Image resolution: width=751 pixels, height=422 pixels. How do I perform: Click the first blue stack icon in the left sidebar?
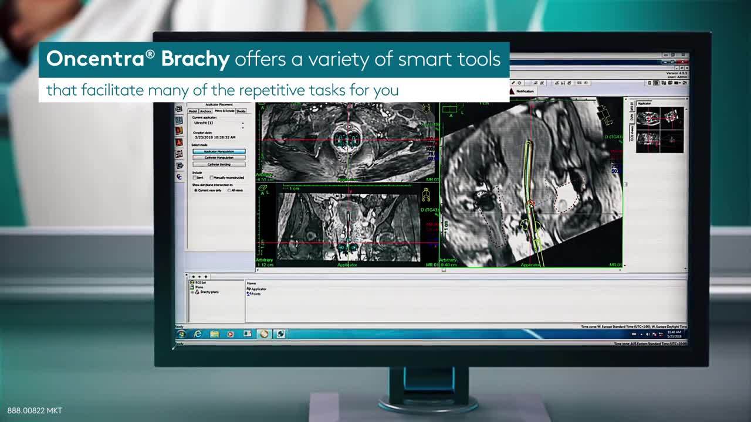(x=179, y=108)
